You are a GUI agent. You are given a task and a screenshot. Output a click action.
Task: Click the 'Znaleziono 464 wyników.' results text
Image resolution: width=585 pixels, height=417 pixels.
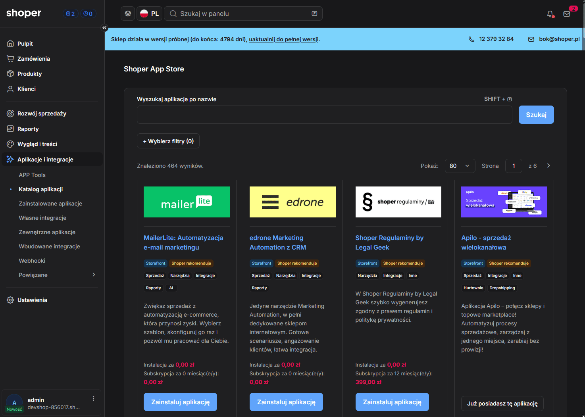coord(170,166)
